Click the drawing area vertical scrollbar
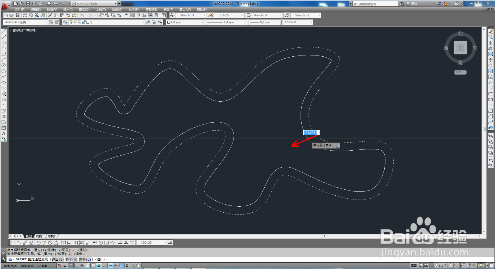 point(484,130)
